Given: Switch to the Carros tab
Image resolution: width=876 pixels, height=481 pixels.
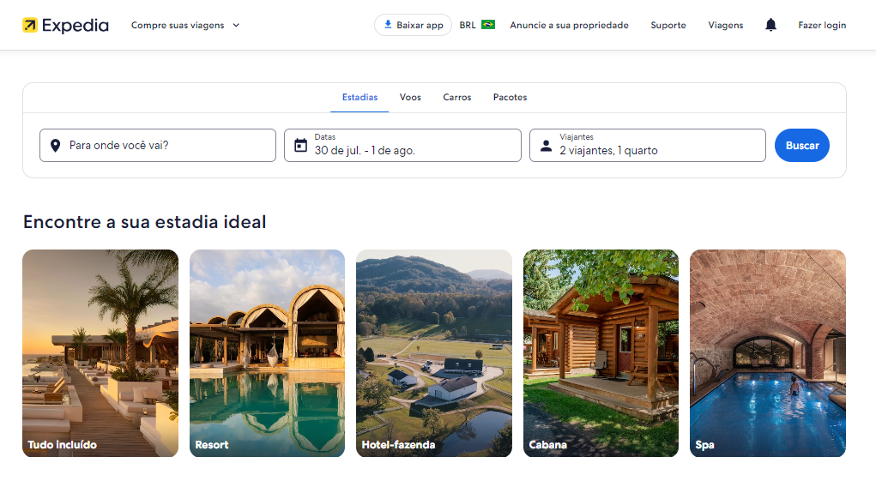Looking at the screenshot, I should [x=456, y=98].
